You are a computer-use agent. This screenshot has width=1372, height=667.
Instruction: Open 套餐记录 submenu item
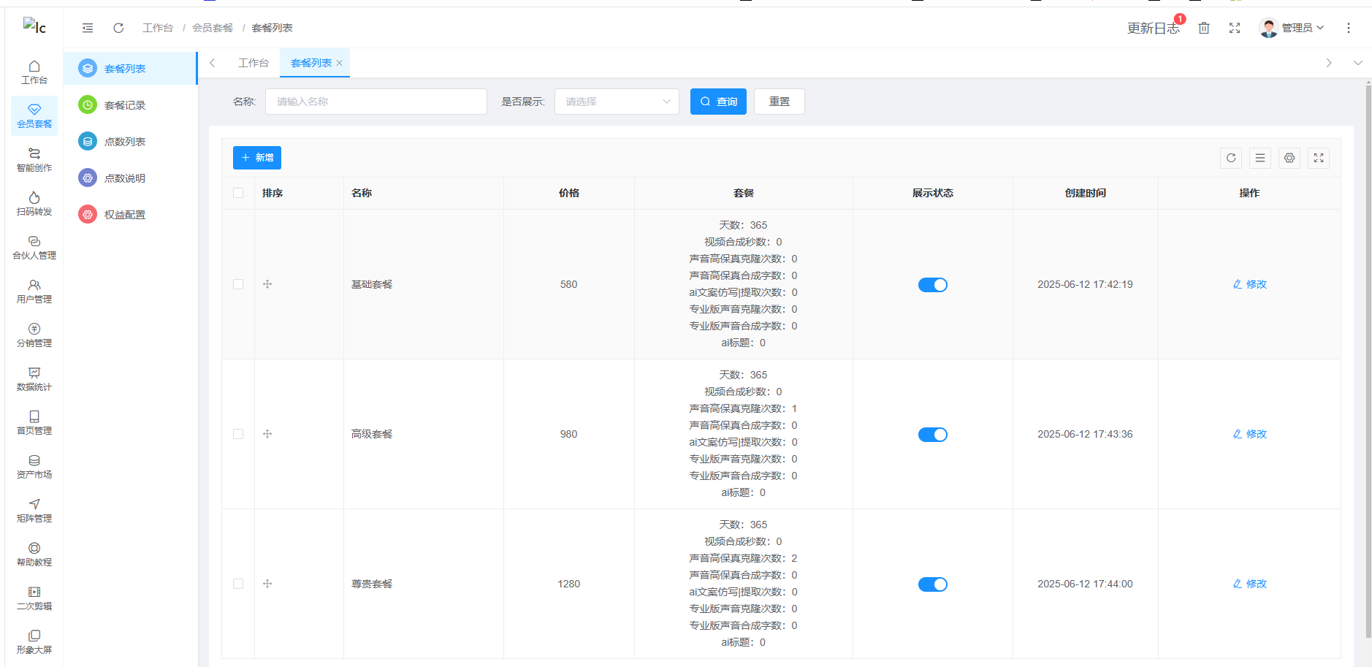pos(125,105)
